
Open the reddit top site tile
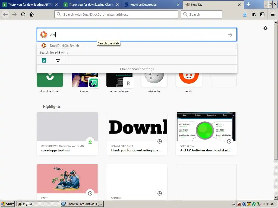189,82
